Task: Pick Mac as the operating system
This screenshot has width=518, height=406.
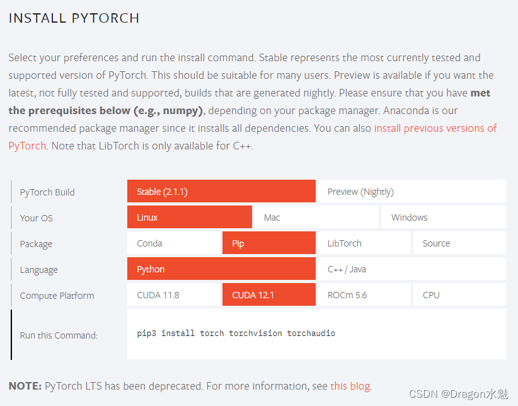Action: point(316,217)
